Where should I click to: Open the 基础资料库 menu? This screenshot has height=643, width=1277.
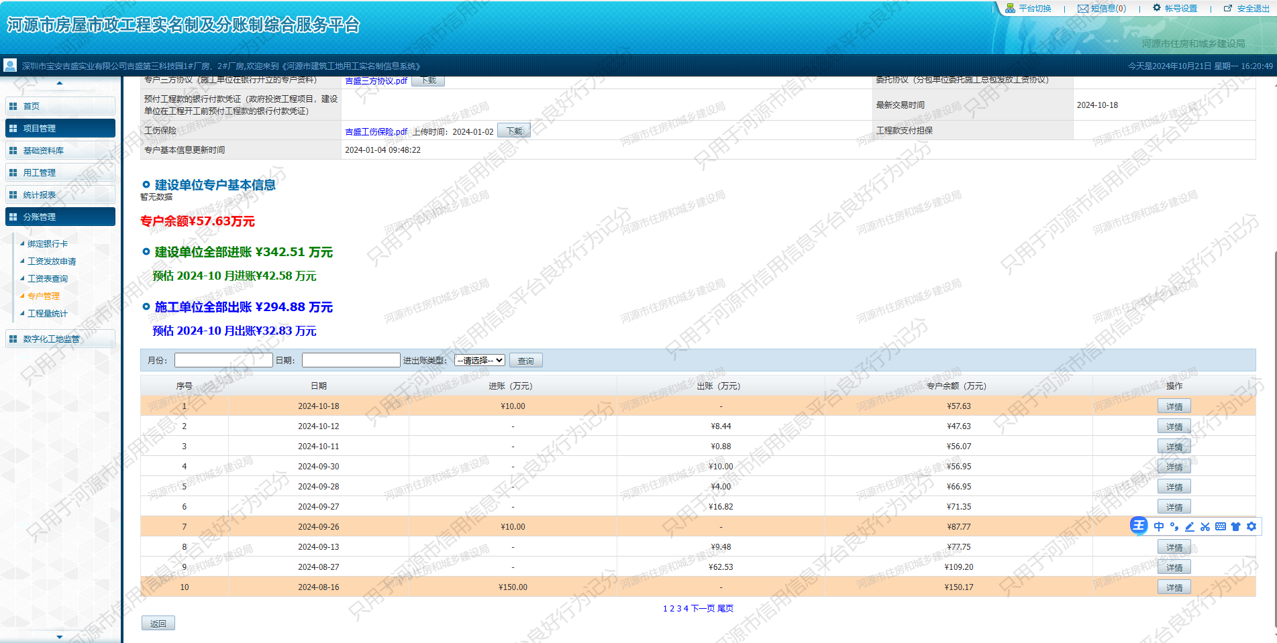[60, 150]
